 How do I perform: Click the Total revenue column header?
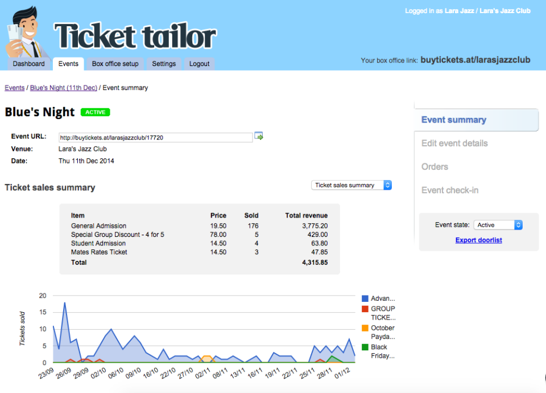307,215
